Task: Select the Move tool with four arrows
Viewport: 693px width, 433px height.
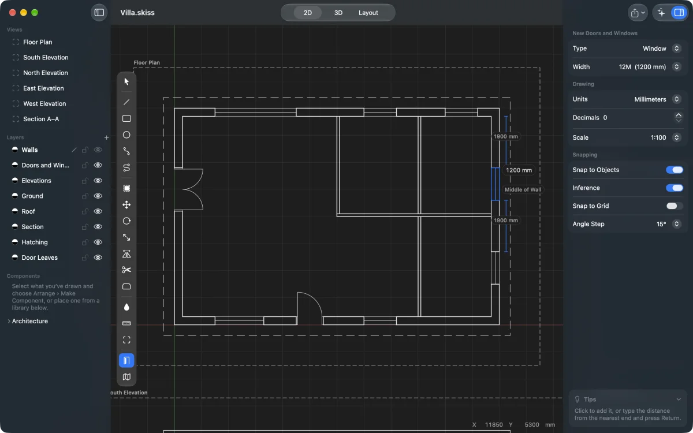Action: [x=126, y=205]
